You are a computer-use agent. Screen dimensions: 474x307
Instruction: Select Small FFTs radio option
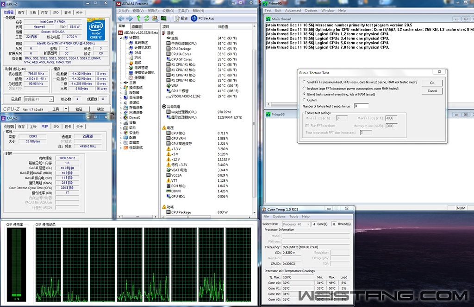pyautogui.click(x=304, y=82)
